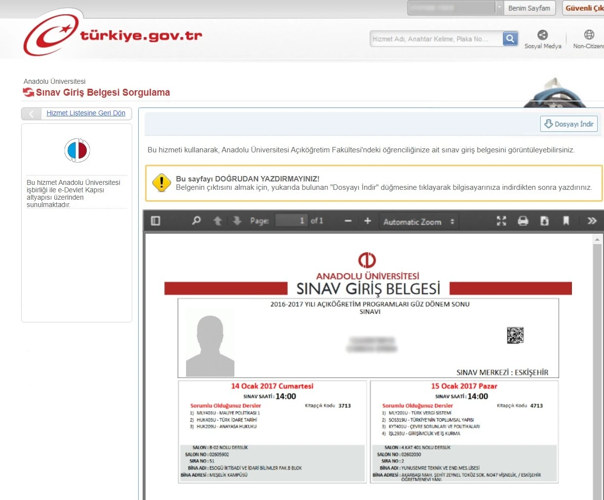Open find-in-document magnifier in PDF toolbar
Viewport: 604px width, 500px height.
196,221
